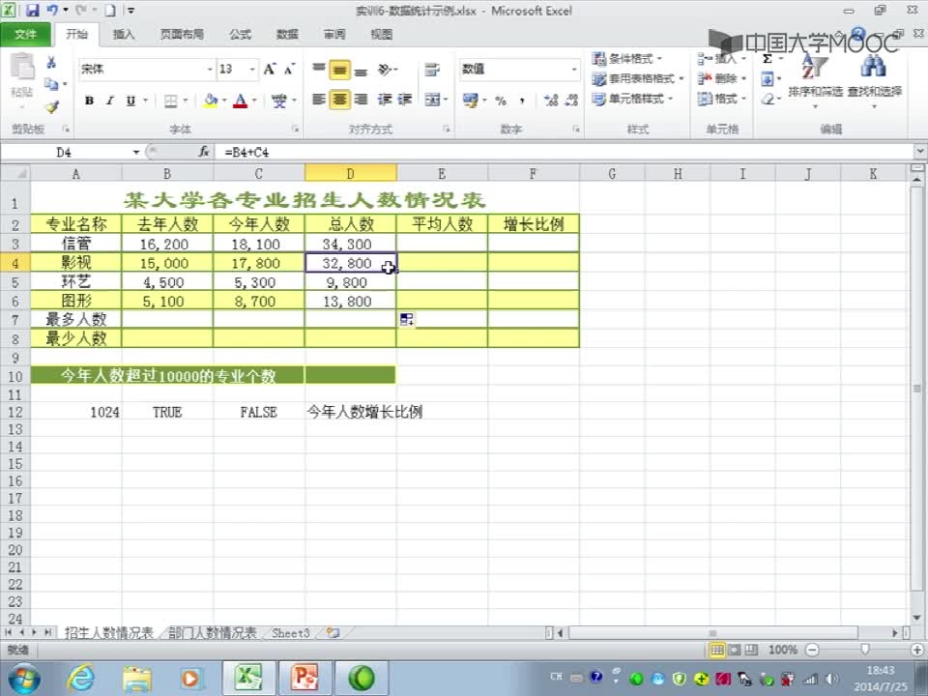The width and height of the screenshot is (928, 696).
Task: Decrease the font size with the small A
Action: tap(289, 70)
